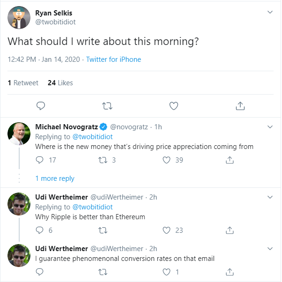The height and width of the screenshot is (282, 282).
Task: View the 1 Retweet list
Action: point(23,83)
